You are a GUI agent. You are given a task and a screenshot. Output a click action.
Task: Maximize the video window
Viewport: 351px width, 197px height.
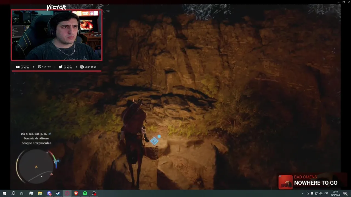(344, 2)
